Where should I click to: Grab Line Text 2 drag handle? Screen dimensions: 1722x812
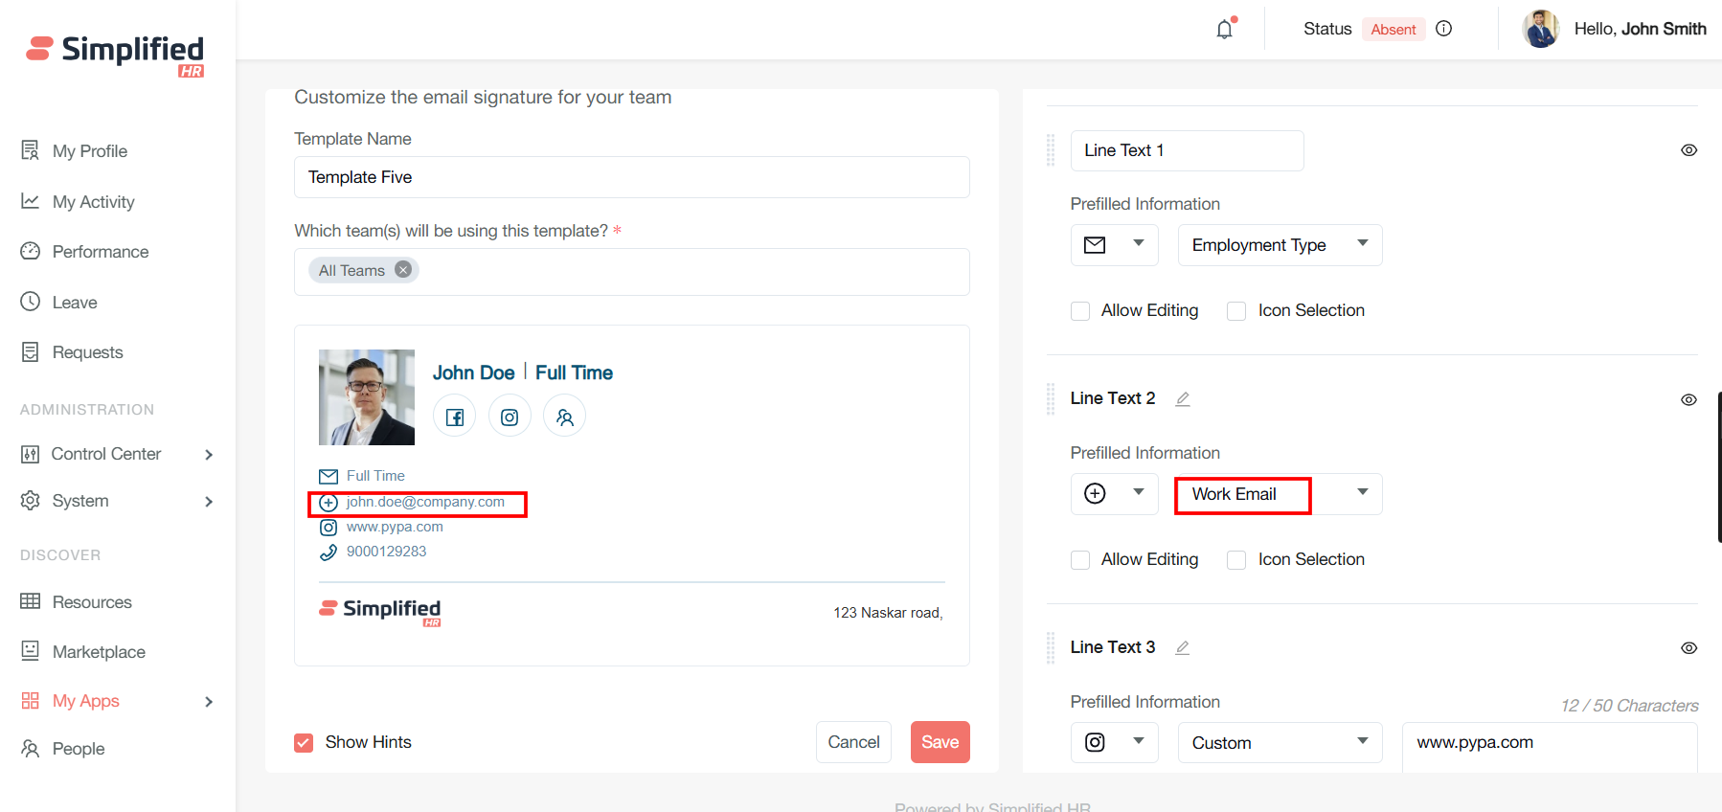(1051, 398)
